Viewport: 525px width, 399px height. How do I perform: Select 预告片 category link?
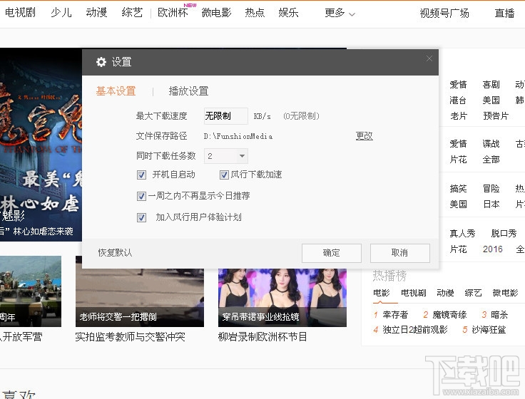496,115
